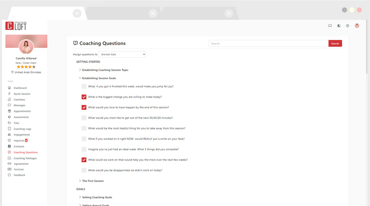Go to Coaching Packages in sidebar

[25, 158]
